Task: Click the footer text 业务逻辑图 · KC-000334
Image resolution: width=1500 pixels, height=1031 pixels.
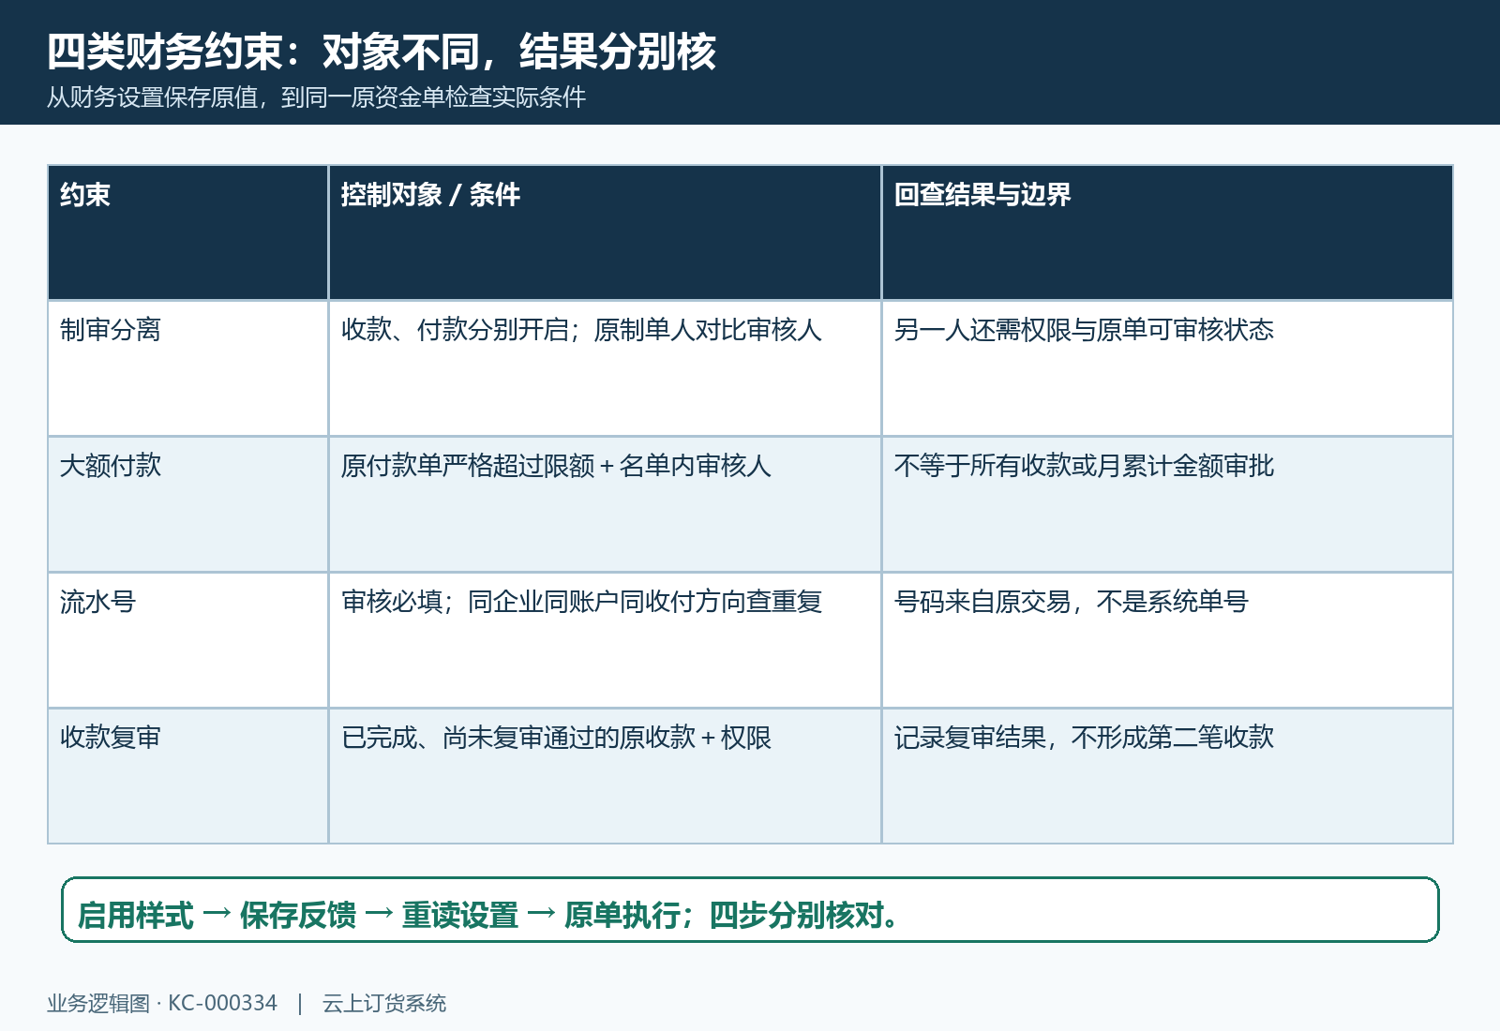Action: pyautogui.click(x=162, y=1003)
